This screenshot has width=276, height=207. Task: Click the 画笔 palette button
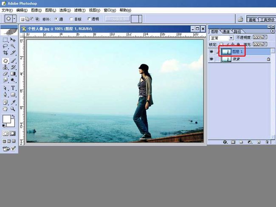pyautogui.click(x=252, y=20)
